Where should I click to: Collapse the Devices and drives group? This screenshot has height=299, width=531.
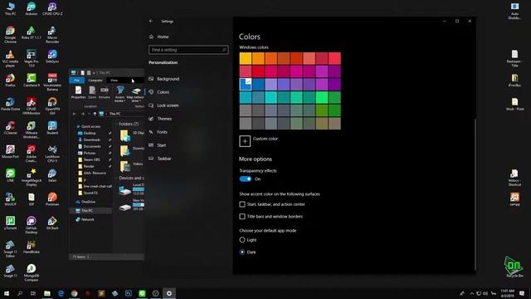(x=116, y=178)
